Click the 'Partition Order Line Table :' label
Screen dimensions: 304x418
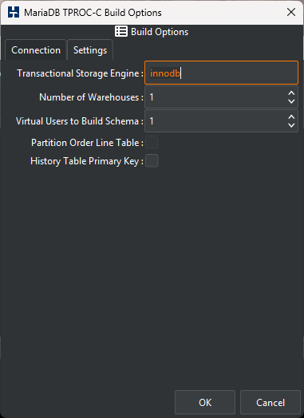pyautogui.click(x=88, y=143)
